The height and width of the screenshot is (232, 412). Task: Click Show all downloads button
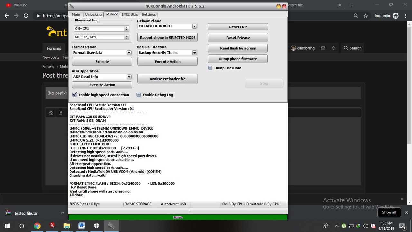coord(389,212)
